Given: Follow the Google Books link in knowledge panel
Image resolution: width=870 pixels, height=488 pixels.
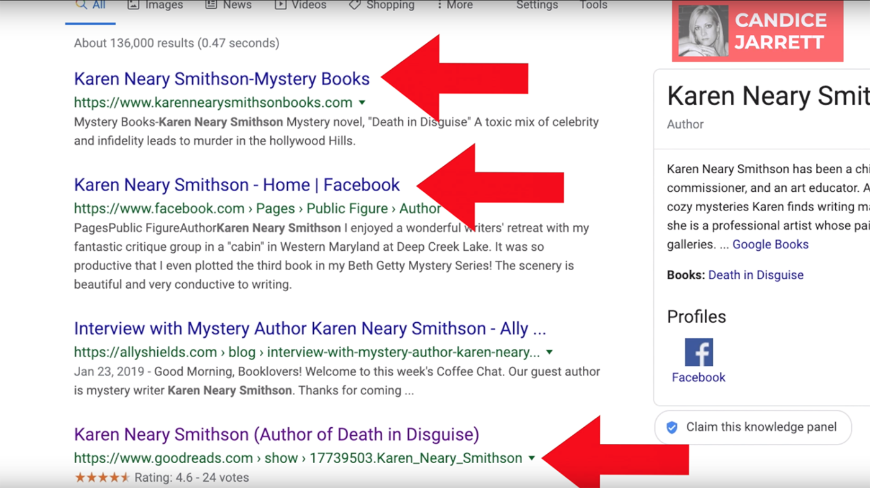Looking at the screenshot, I should coord(771,244).
